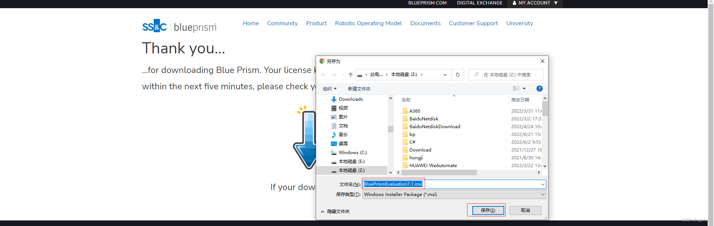Refresh the Z: drive folder listing
Image resolution: width=714 pixels, height=226 pixels.
tap(458, 75)
